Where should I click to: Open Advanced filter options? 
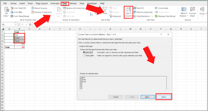pos(115,16)
